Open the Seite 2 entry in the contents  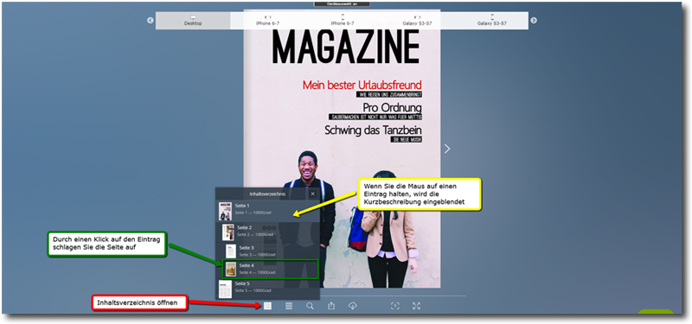[x=267, y=232]
